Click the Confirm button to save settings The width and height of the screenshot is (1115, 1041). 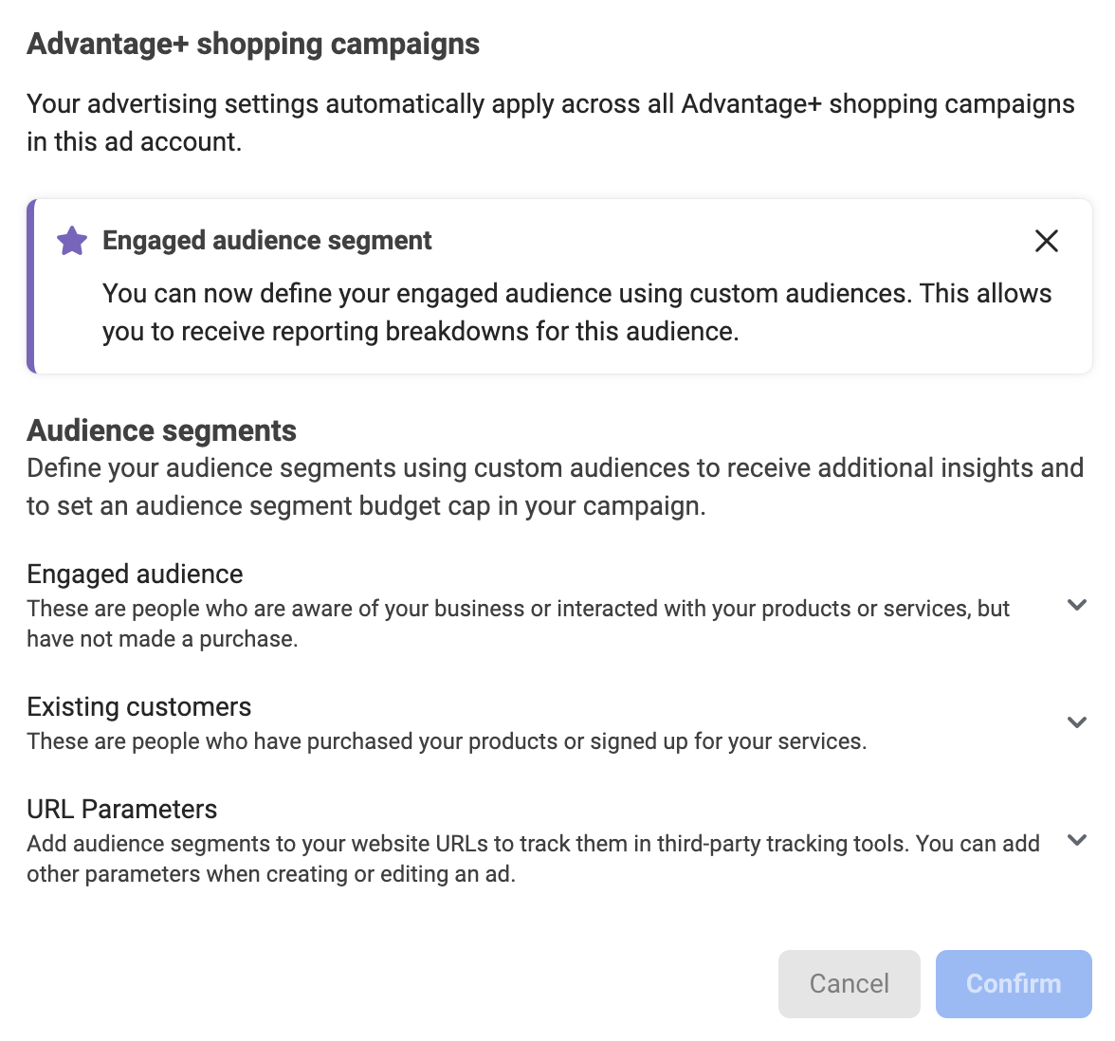coord(1013,983)
